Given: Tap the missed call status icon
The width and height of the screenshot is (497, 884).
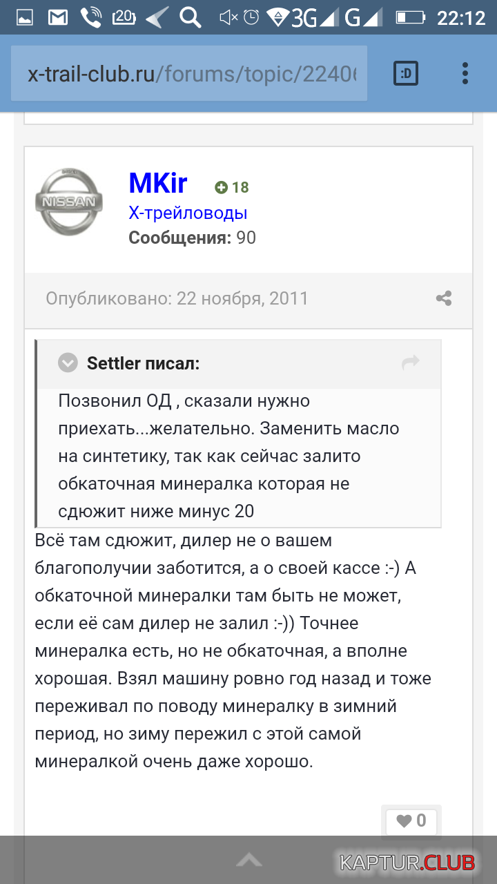Looking at the screenshot, I should click(x=90, y=17).
